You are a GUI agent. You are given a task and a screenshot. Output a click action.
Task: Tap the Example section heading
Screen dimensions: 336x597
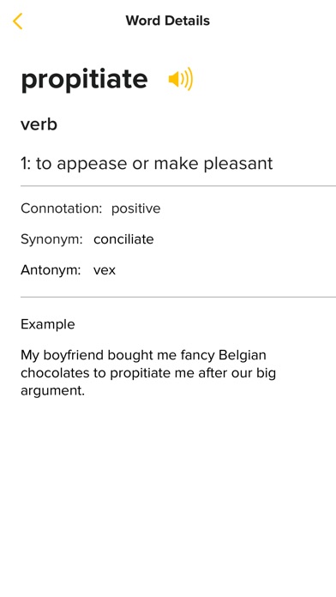coord(47,324)
